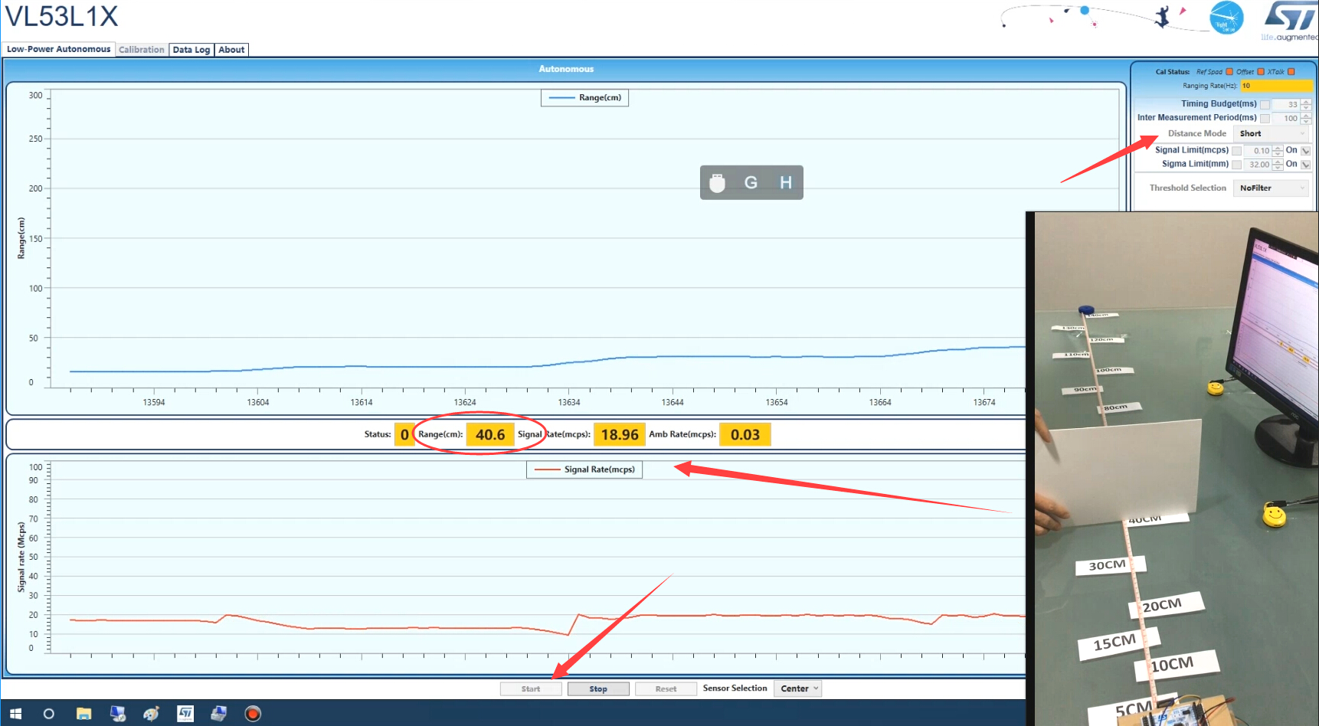The image size is (1319, 726).
Task: Click the blue FlightSense globe logo
Action: [1226, 18]
